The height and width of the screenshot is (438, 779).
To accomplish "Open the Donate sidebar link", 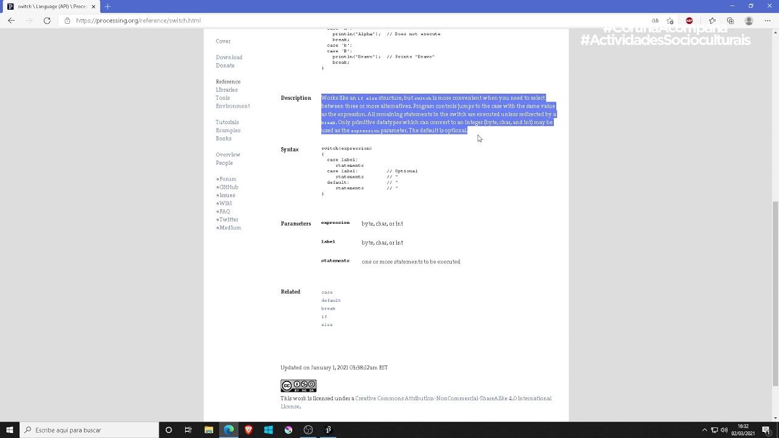I will coord(225,66).
